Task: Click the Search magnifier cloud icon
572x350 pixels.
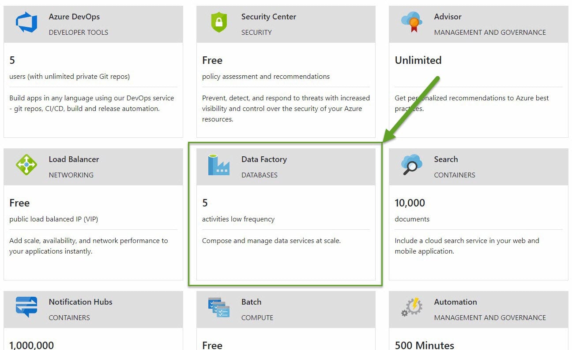Action: coord(411,165)
